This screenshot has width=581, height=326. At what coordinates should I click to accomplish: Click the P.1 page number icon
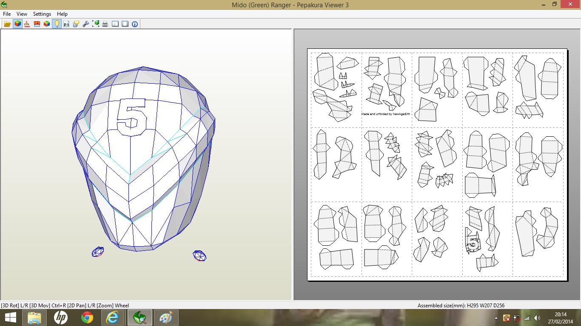coord(66,24)
